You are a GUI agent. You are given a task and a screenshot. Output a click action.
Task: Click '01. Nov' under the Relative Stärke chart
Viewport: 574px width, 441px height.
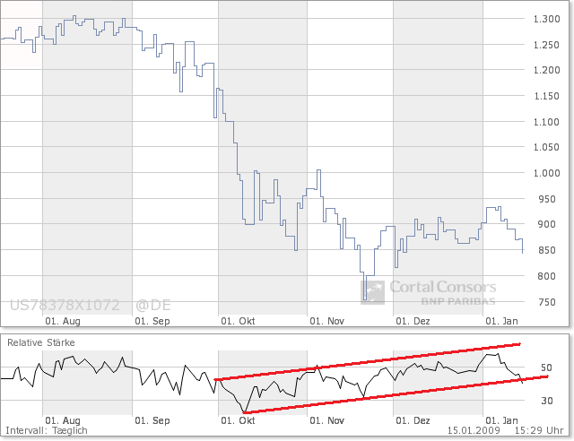pos(326,420)
